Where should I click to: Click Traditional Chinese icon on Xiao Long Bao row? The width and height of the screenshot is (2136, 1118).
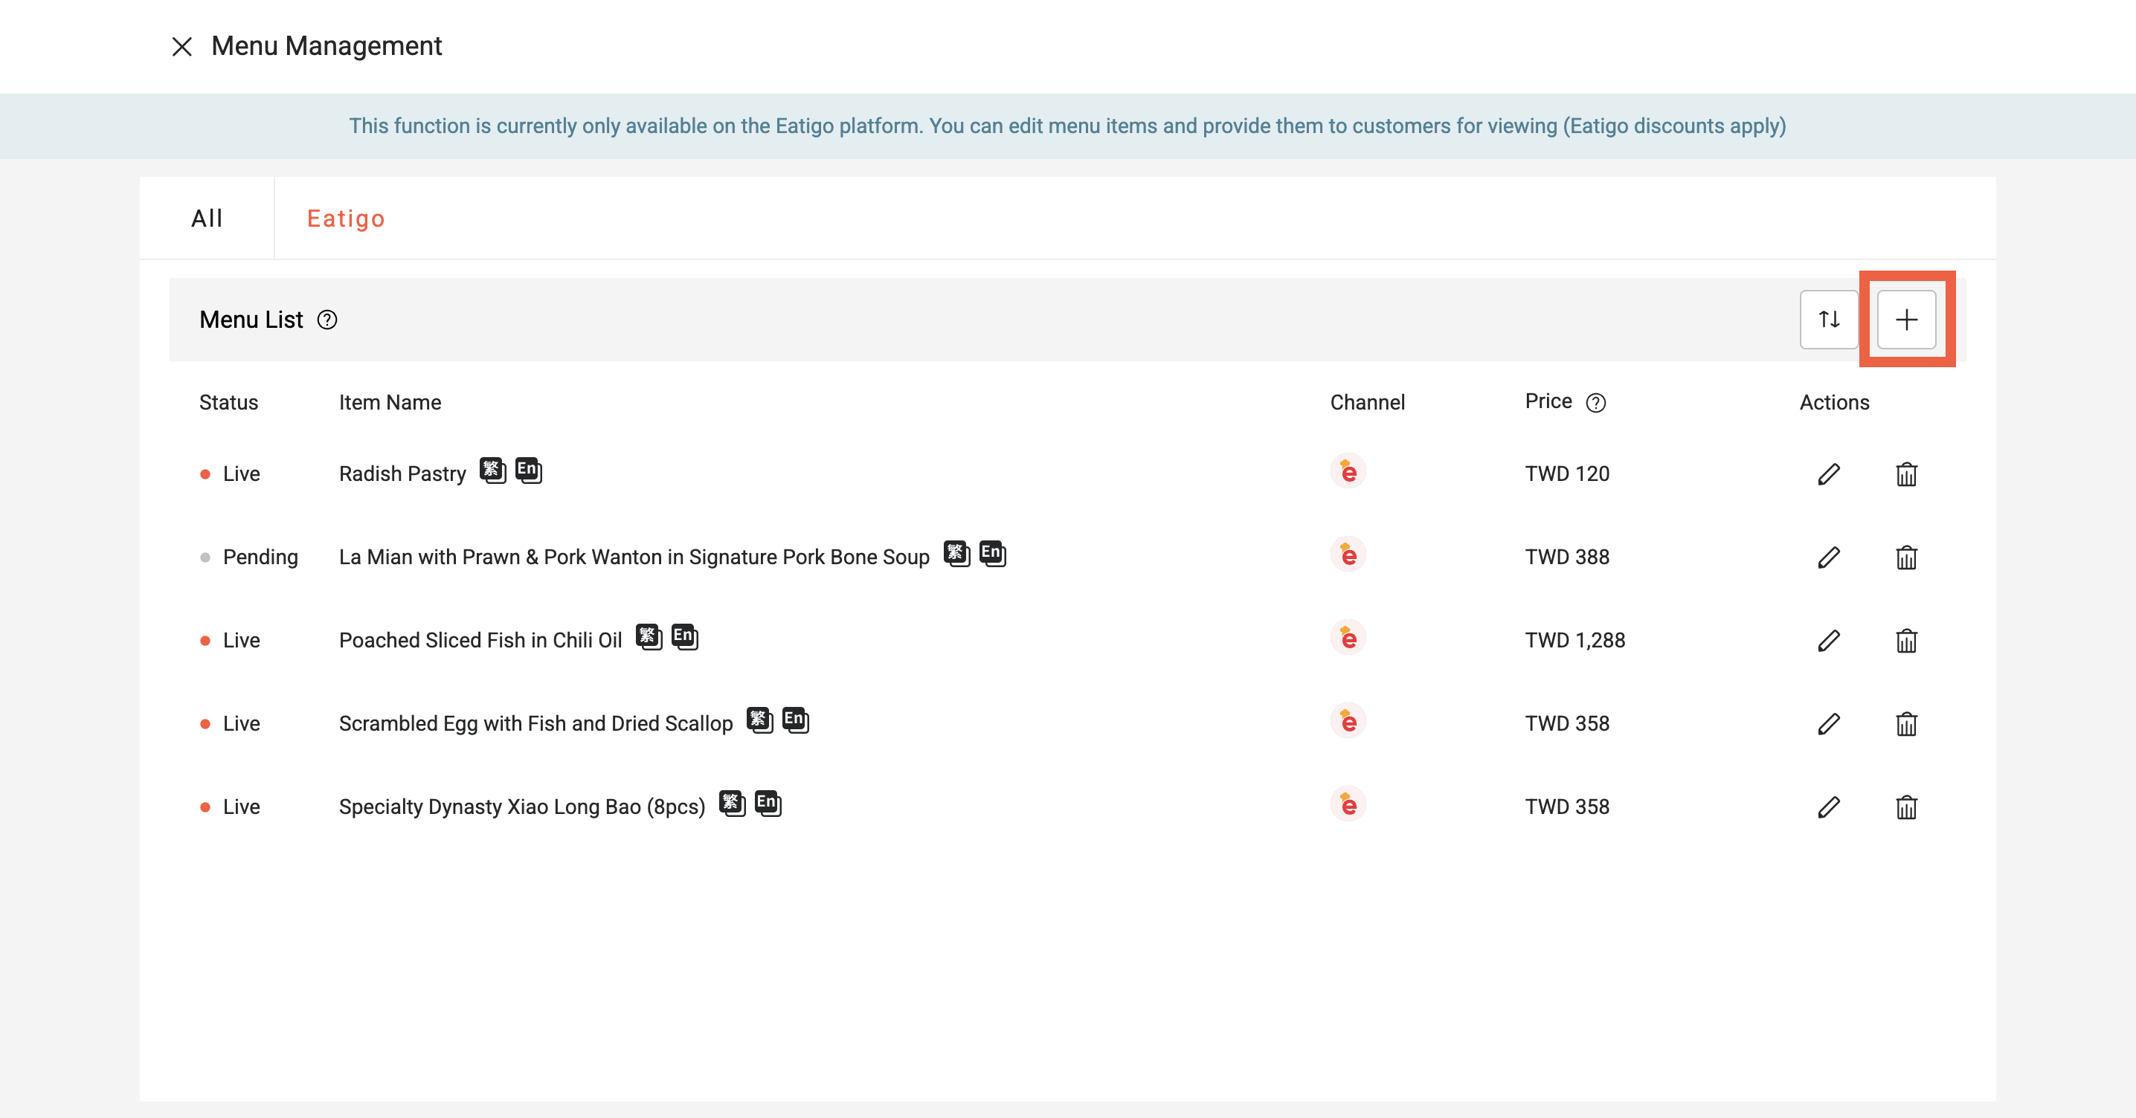click(732, 803)
